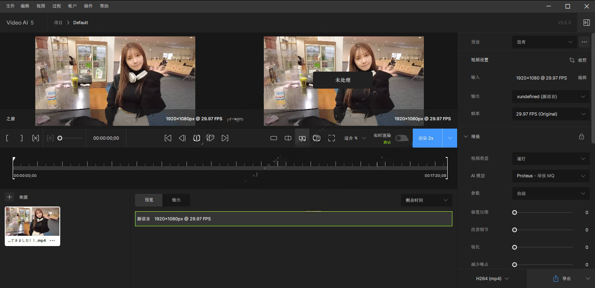Open the 视图 menu
The height and width of the screenshot is (288, 595).
point(41,6)
